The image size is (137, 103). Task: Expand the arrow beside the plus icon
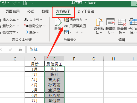(x=82, y=32)
